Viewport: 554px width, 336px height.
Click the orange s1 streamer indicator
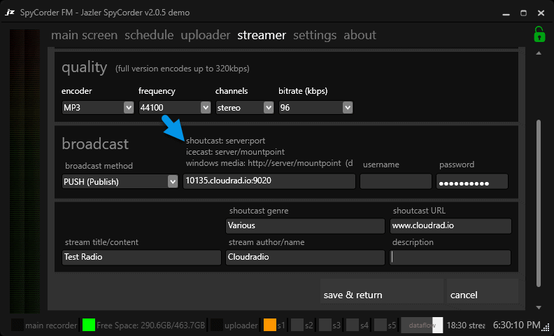[270, 325]
